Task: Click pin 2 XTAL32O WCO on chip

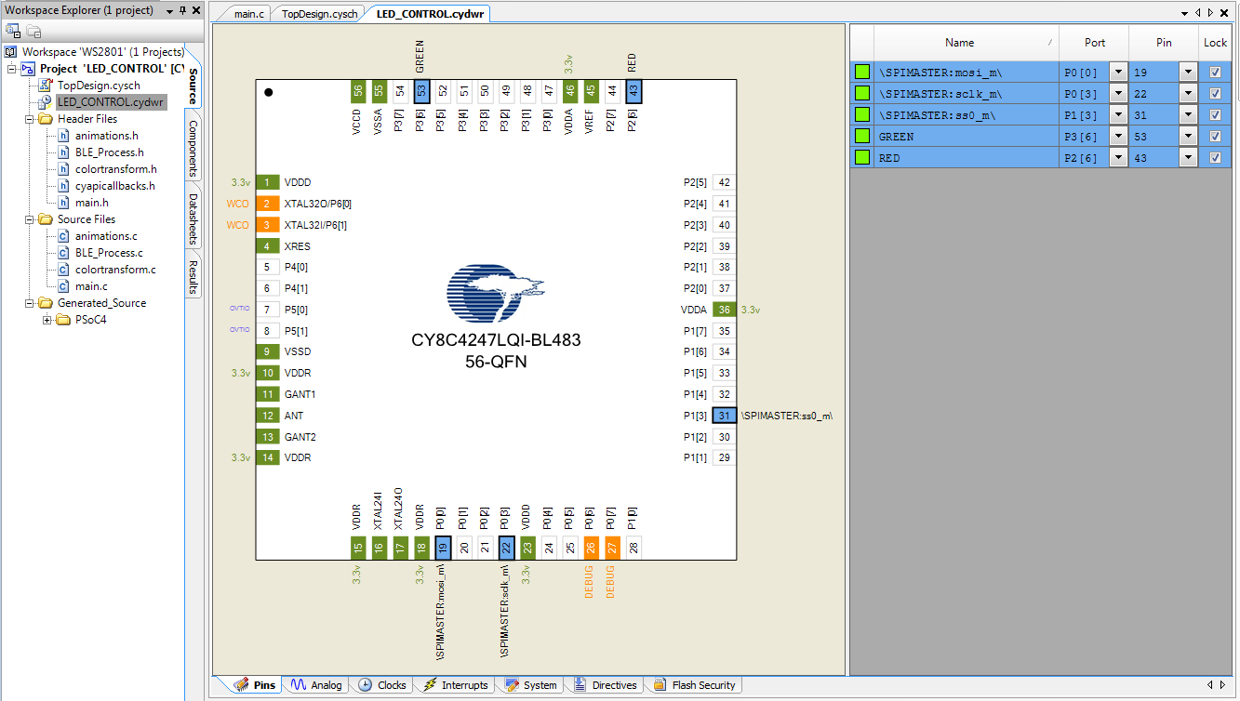Action: point(268,204)
